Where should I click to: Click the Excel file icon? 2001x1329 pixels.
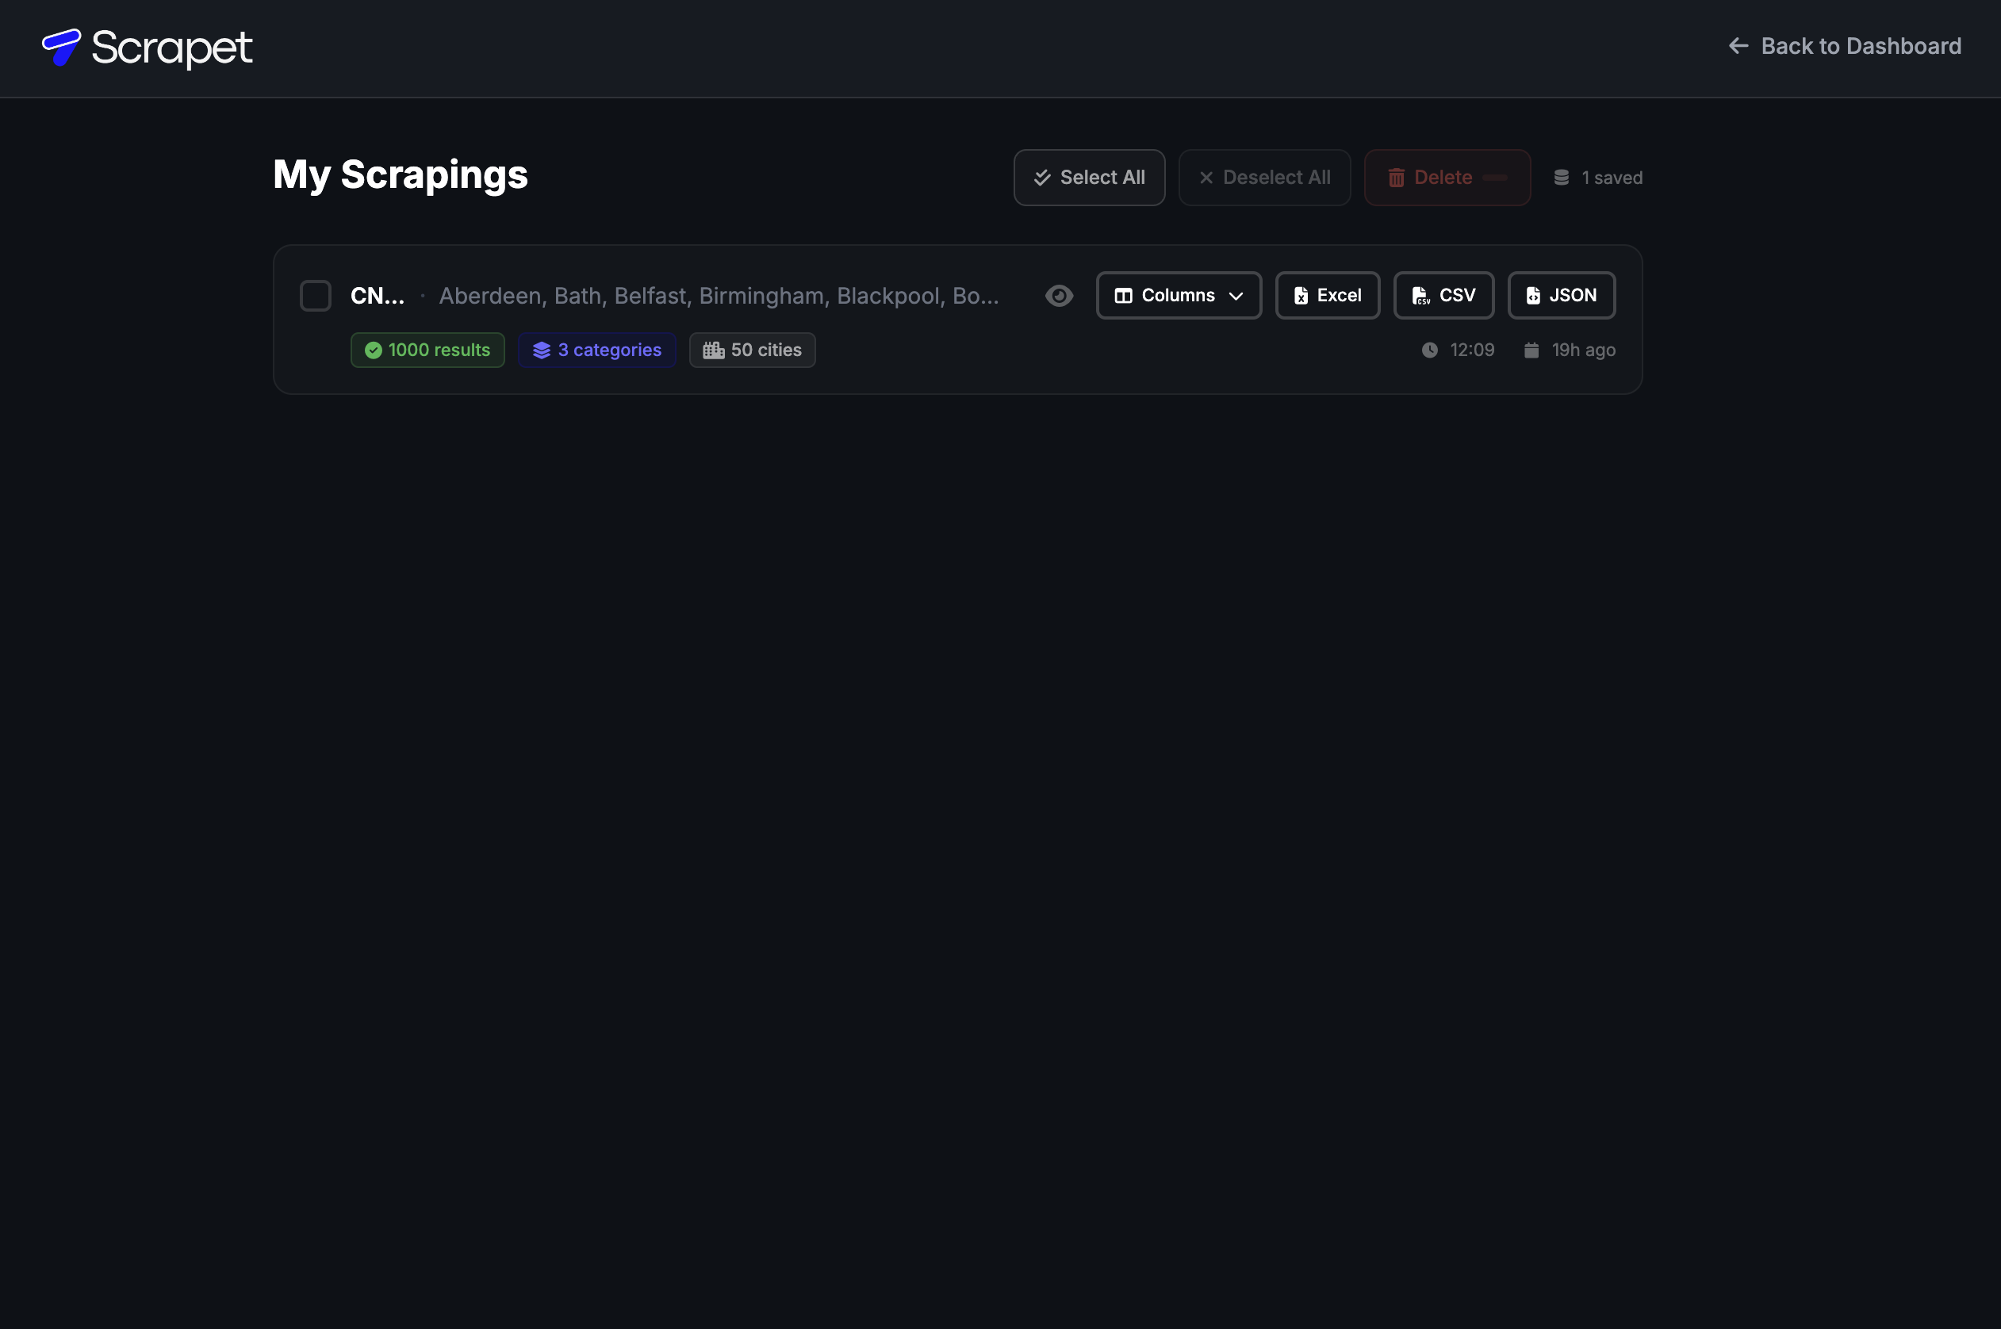tap(1300, 296)
